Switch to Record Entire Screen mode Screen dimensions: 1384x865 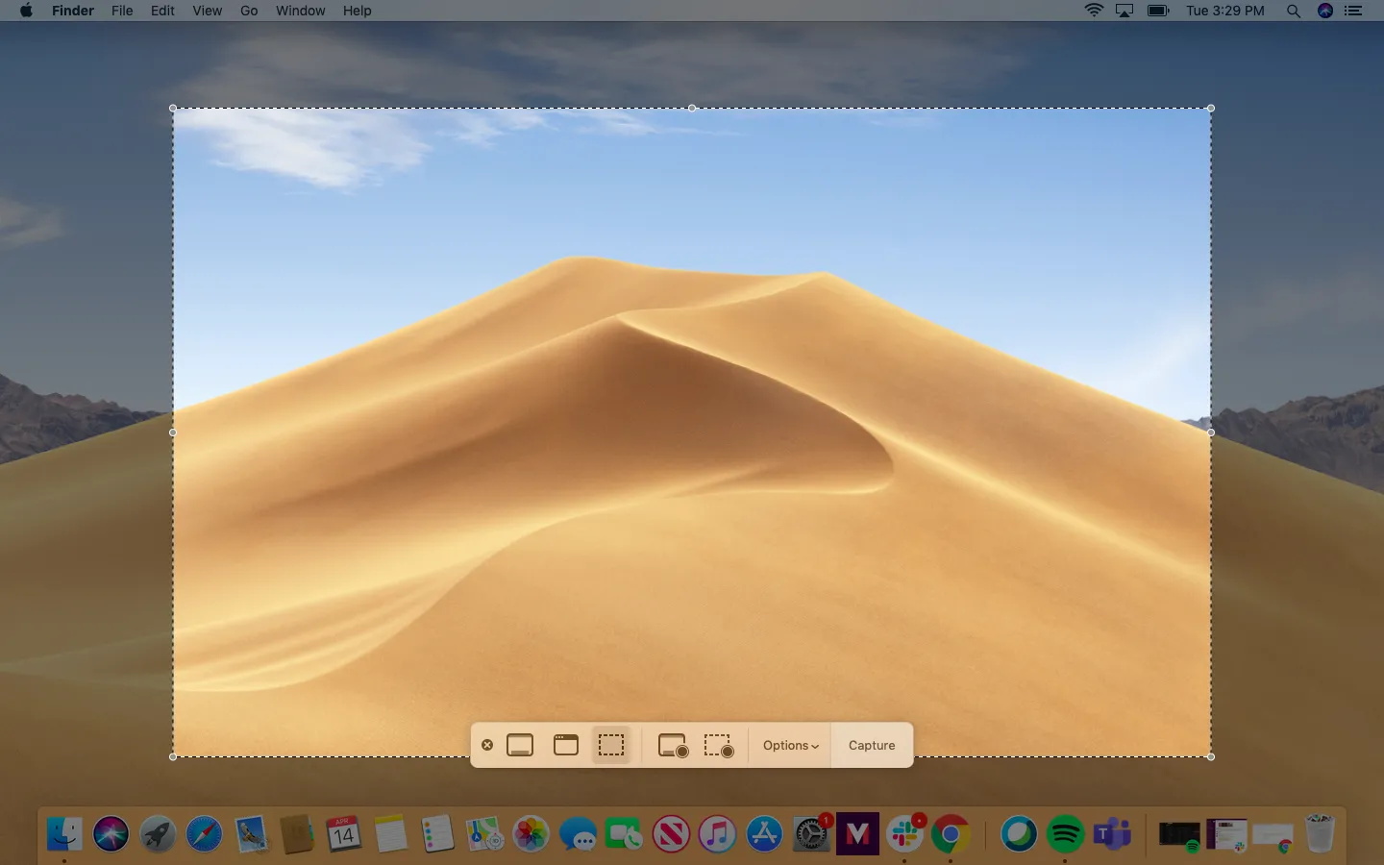[x=673, y=745]
